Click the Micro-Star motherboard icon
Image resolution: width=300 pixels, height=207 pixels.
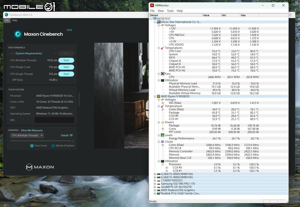click(158, 22)
